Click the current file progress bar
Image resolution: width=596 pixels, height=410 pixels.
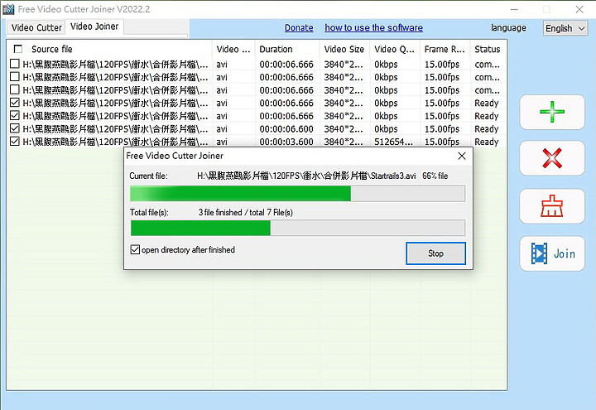(x=297, y=194)
